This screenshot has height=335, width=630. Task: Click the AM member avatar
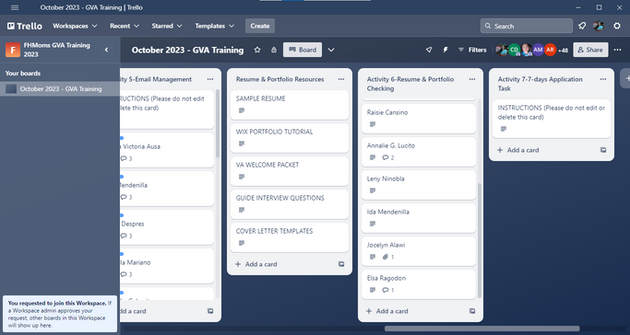[538, 50]
